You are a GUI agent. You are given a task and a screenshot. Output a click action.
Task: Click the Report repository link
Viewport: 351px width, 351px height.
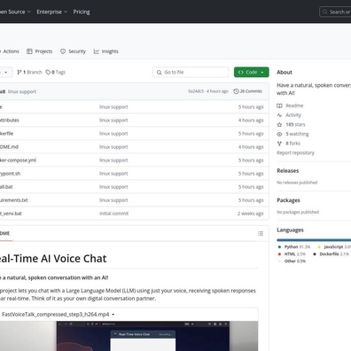click(x=295, y=152)
